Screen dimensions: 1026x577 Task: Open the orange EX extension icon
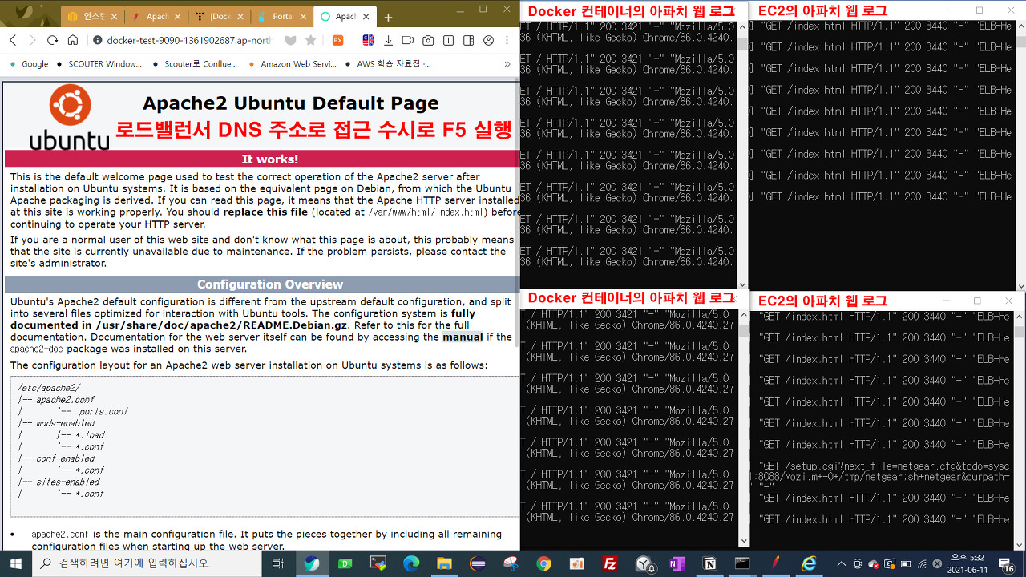tap(338, 40)
